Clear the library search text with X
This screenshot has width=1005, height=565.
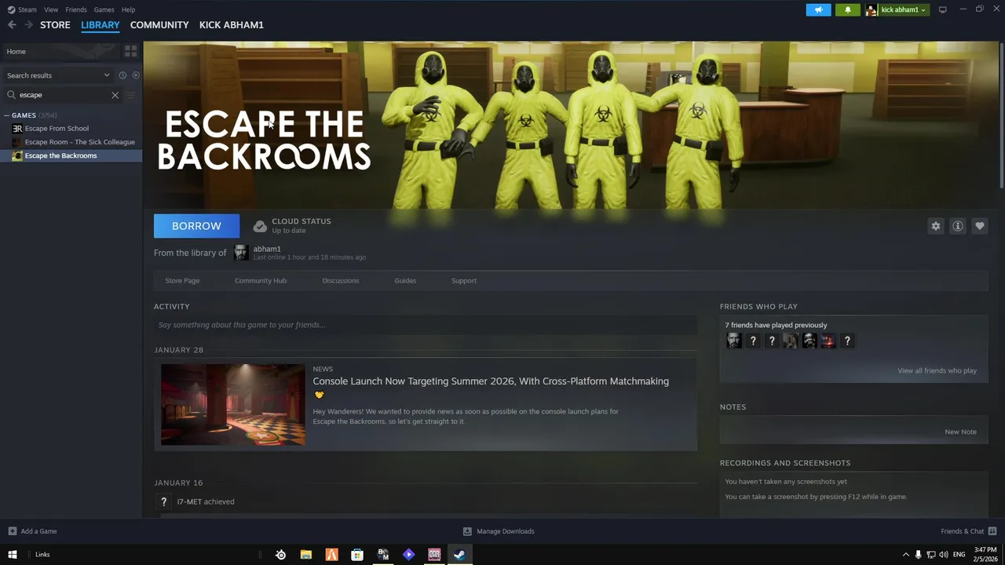(x=115, y=95)
